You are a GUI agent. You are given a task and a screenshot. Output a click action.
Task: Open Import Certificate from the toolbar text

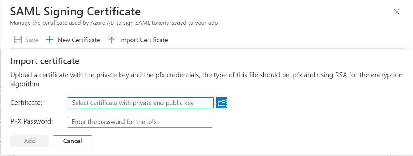[143, 40]
